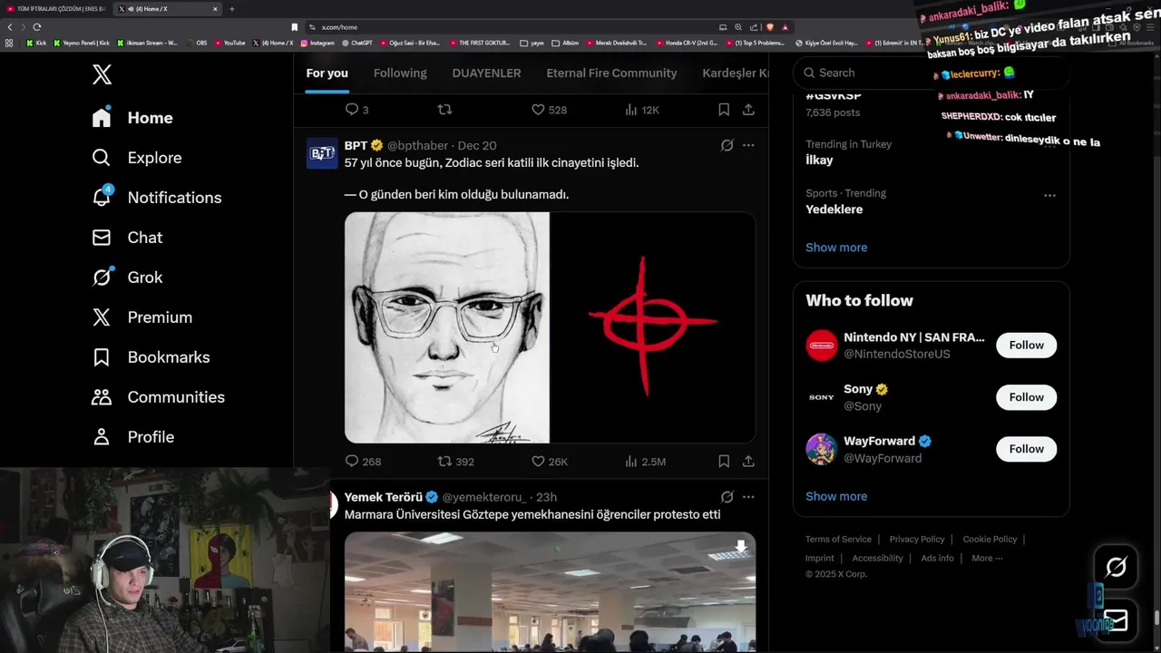Follow WayForward account
Image resolution: width=1161 pixels, height=653 pixels.
(1026, 448)
